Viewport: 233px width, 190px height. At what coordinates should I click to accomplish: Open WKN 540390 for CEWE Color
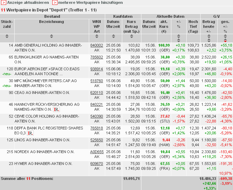coord(96,116)
